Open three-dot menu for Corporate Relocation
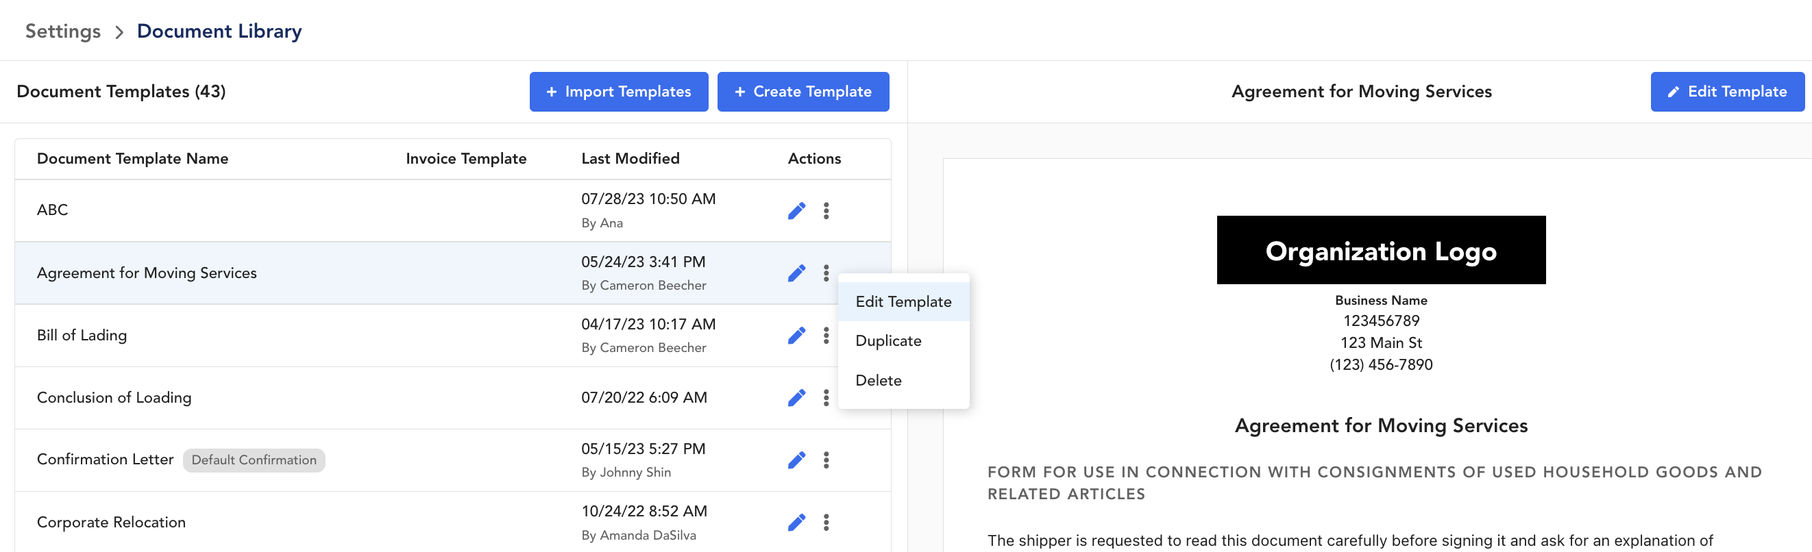1812x552 pixels. coord(826,523)
